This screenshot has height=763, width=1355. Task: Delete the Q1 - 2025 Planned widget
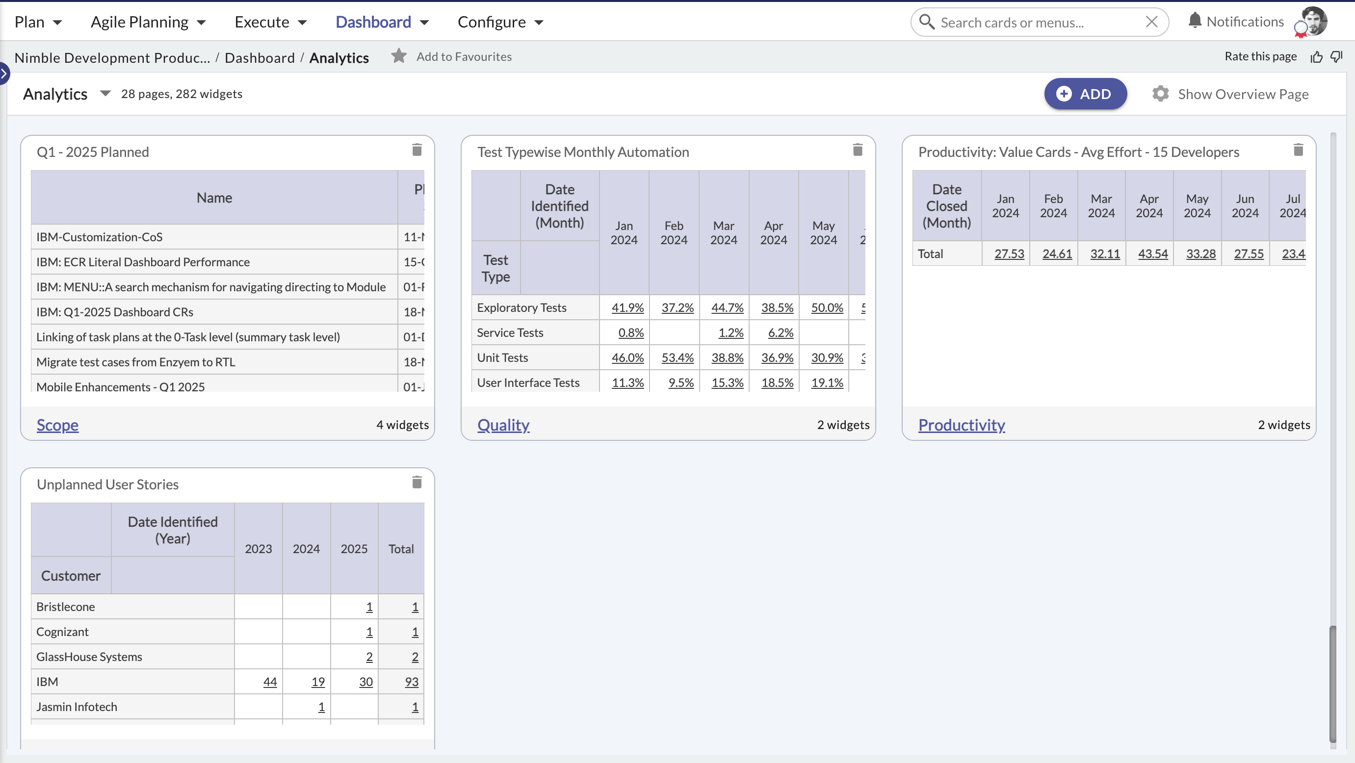(x=417, y=151)
